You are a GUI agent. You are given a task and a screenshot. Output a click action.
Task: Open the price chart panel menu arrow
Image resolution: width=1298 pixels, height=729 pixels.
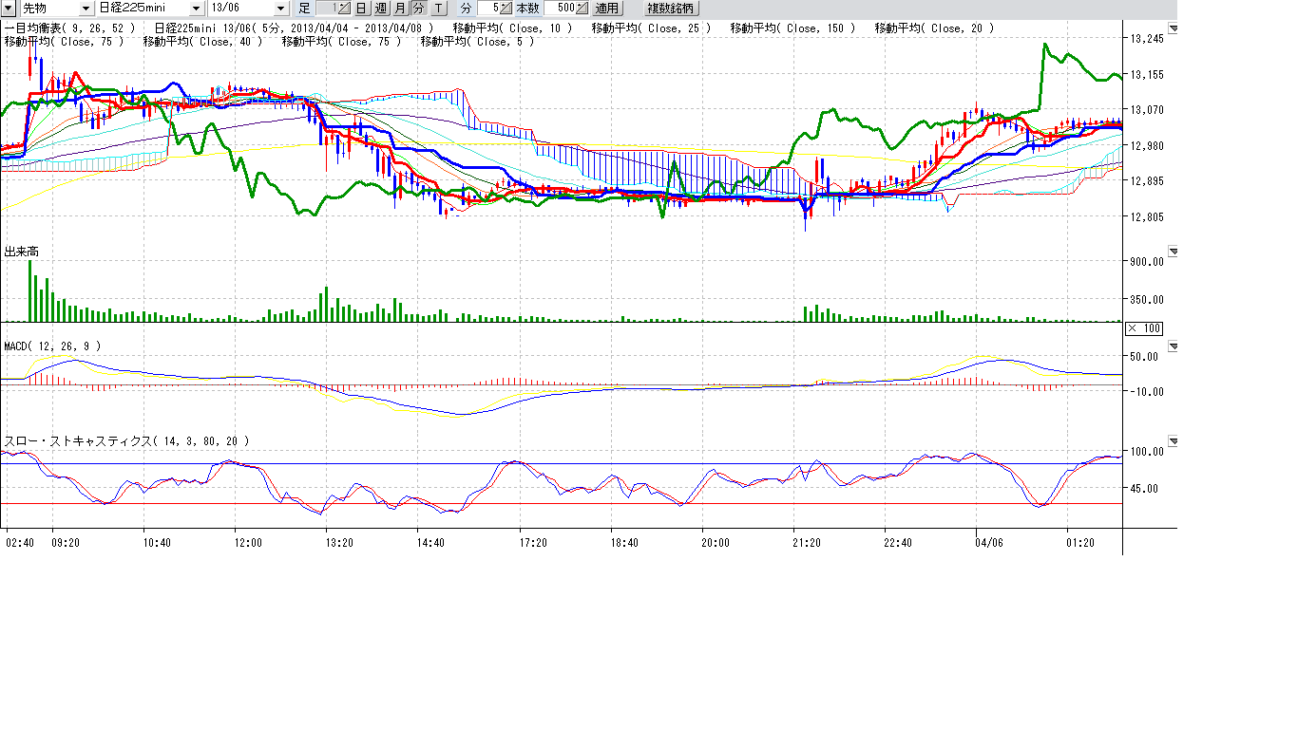pyautogui.click(x=1173, y=29)
